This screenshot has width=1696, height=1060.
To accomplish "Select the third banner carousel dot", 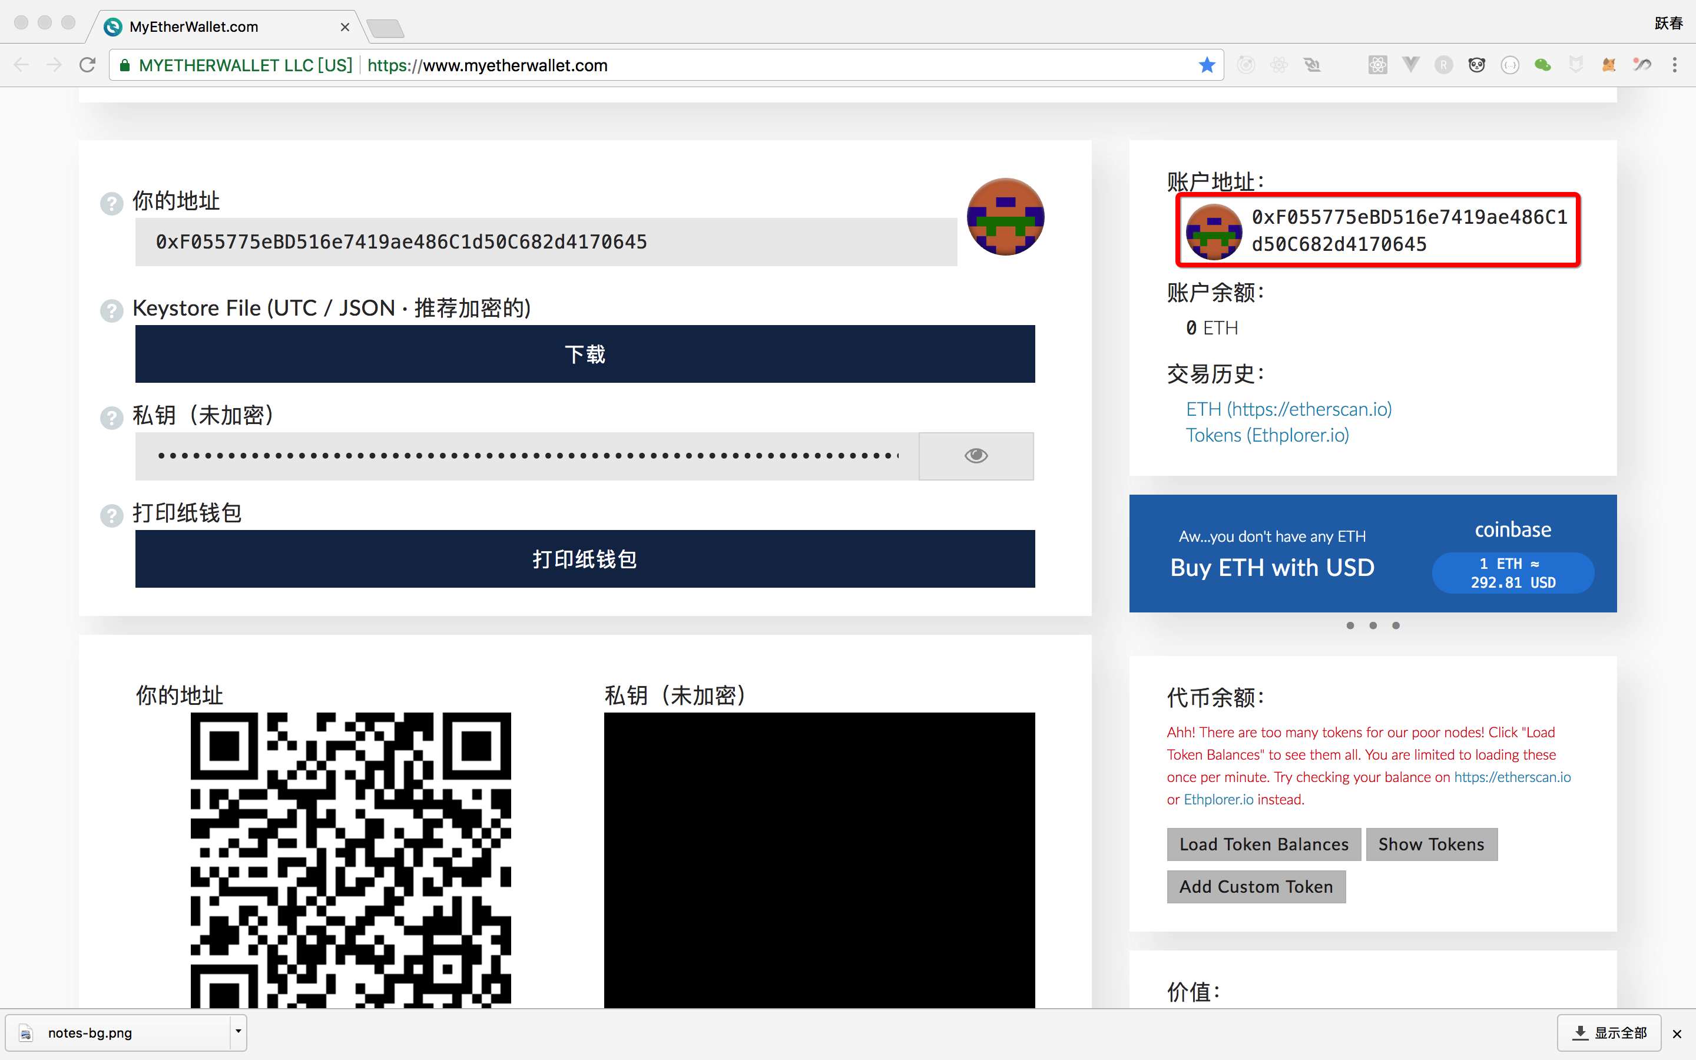I will point(1396,625).
